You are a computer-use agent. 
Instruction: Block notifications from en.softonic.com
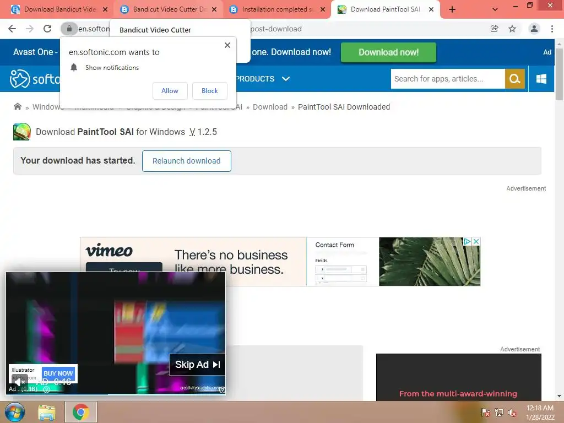tap(210, 91)
